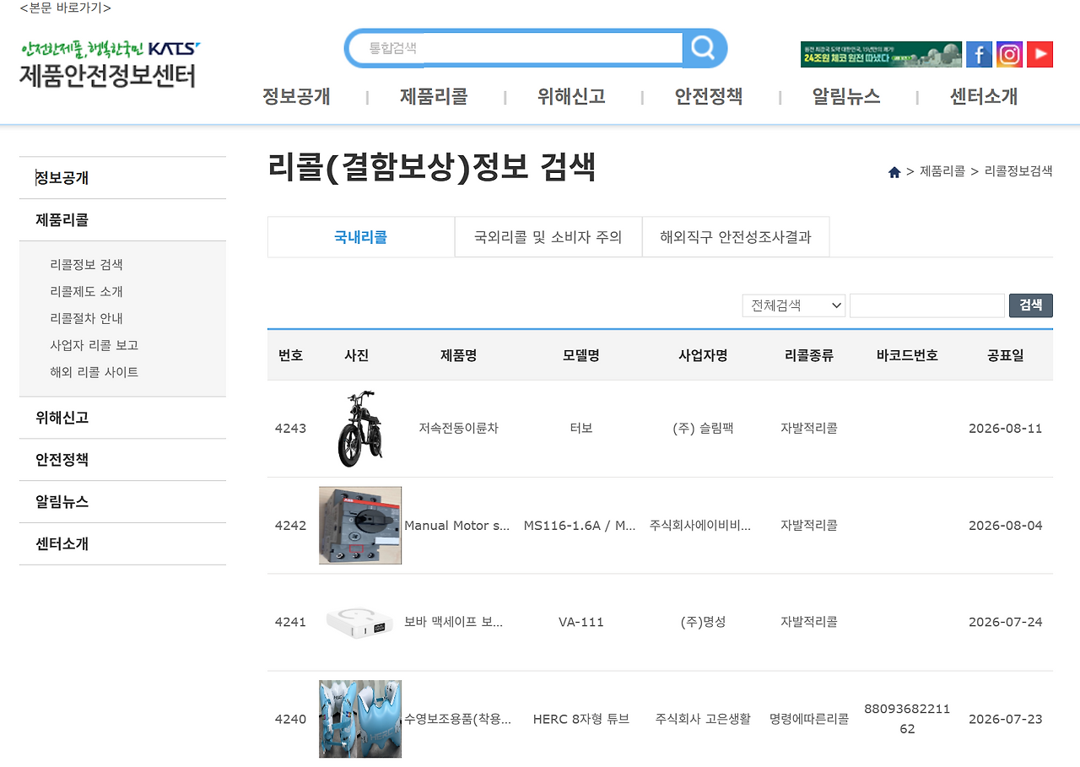
Task: Click the date 2026-08-04
Action: coord(1005,526)
